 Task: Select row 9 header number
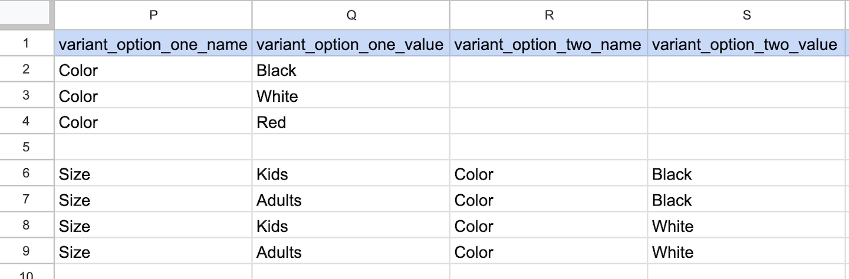pos(26,251)
